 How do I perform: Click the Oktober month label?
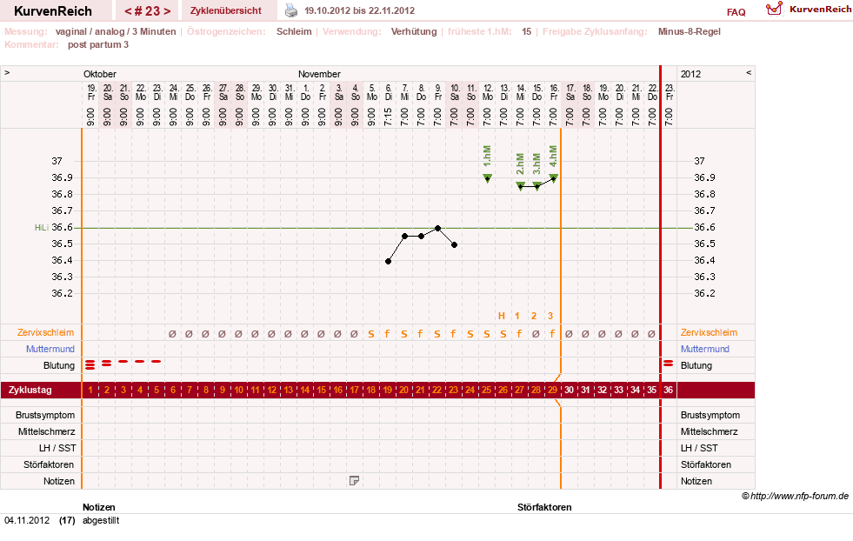coord(99,74)
